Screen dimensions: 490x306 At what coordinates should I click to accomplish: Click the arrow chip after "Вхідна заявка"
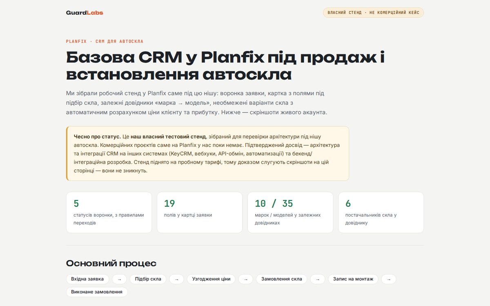click(119, 279)
